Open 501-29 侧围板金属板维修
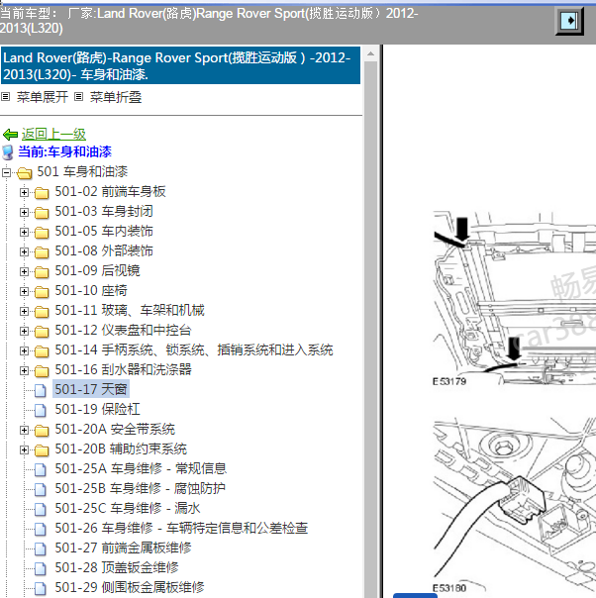 (x=130, y=588)
